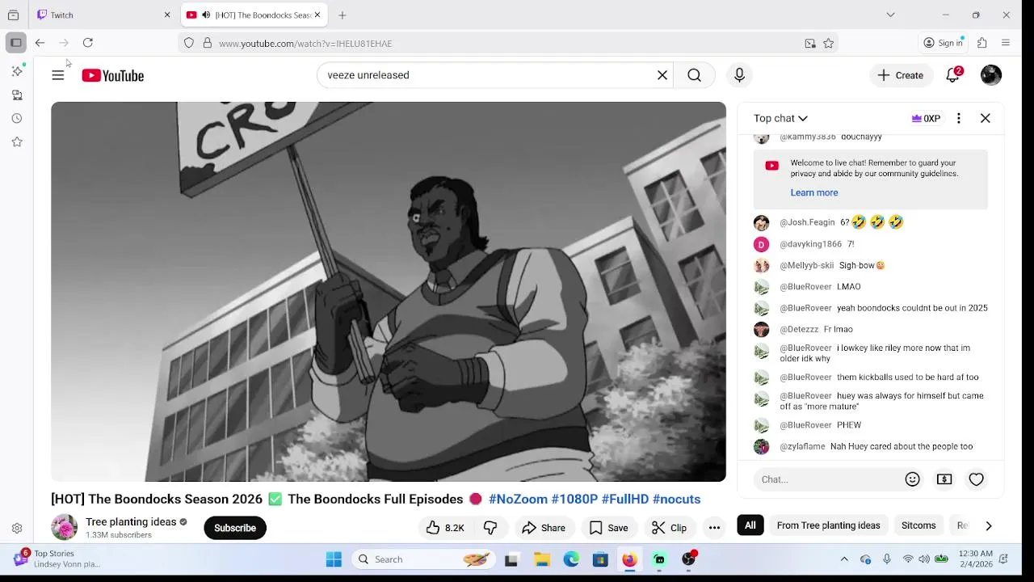This screenshot has height=582, width=1034.
Task: Reload the current page
Action: [88, 43]
